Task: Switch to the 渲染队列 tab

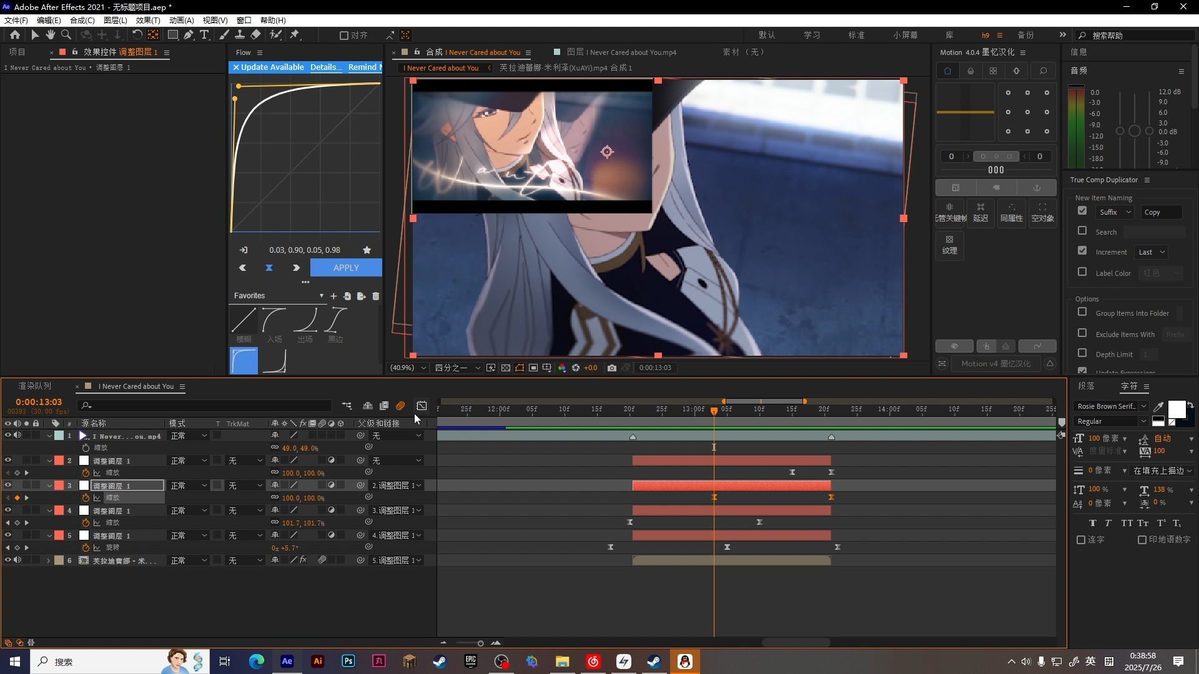Action: [35, 386]
